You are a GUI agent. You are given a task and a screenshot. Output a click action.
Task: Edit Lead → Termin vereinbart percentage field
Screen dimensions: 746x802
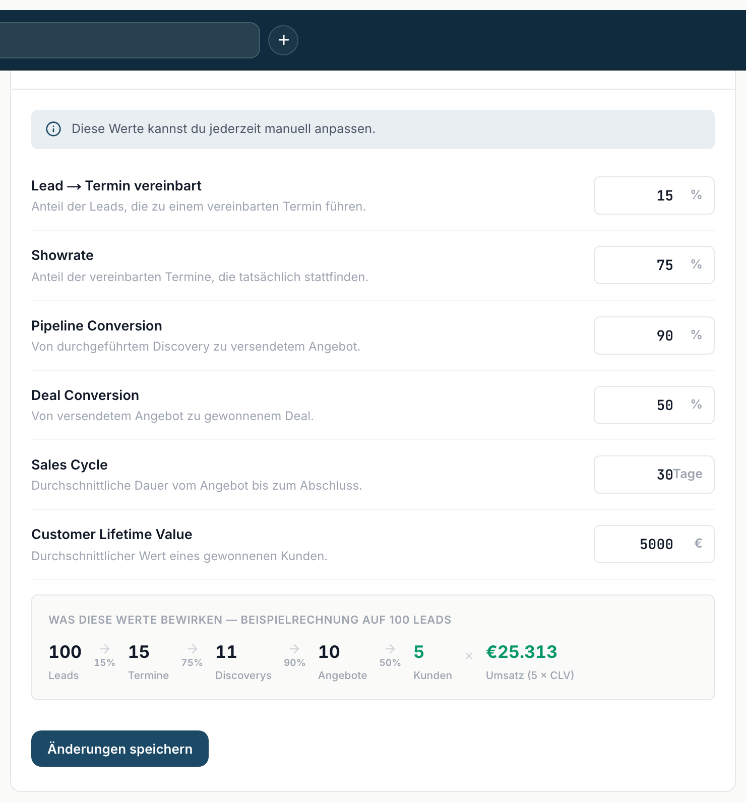[x=654, y=195]
